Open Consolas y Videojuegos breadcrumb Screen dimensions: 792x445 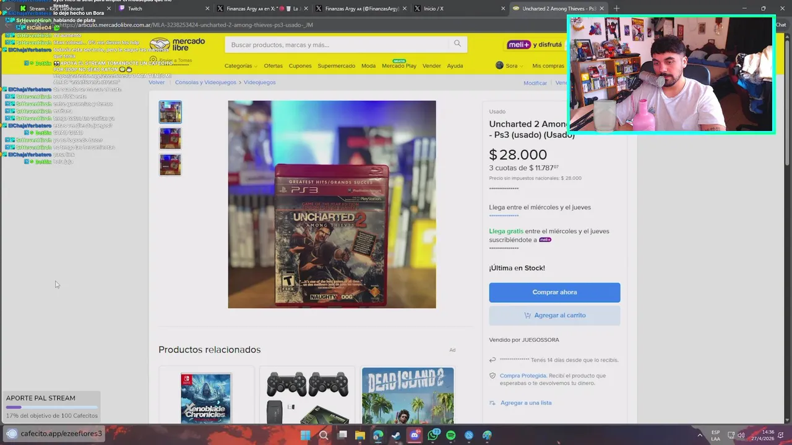(205, 82)
